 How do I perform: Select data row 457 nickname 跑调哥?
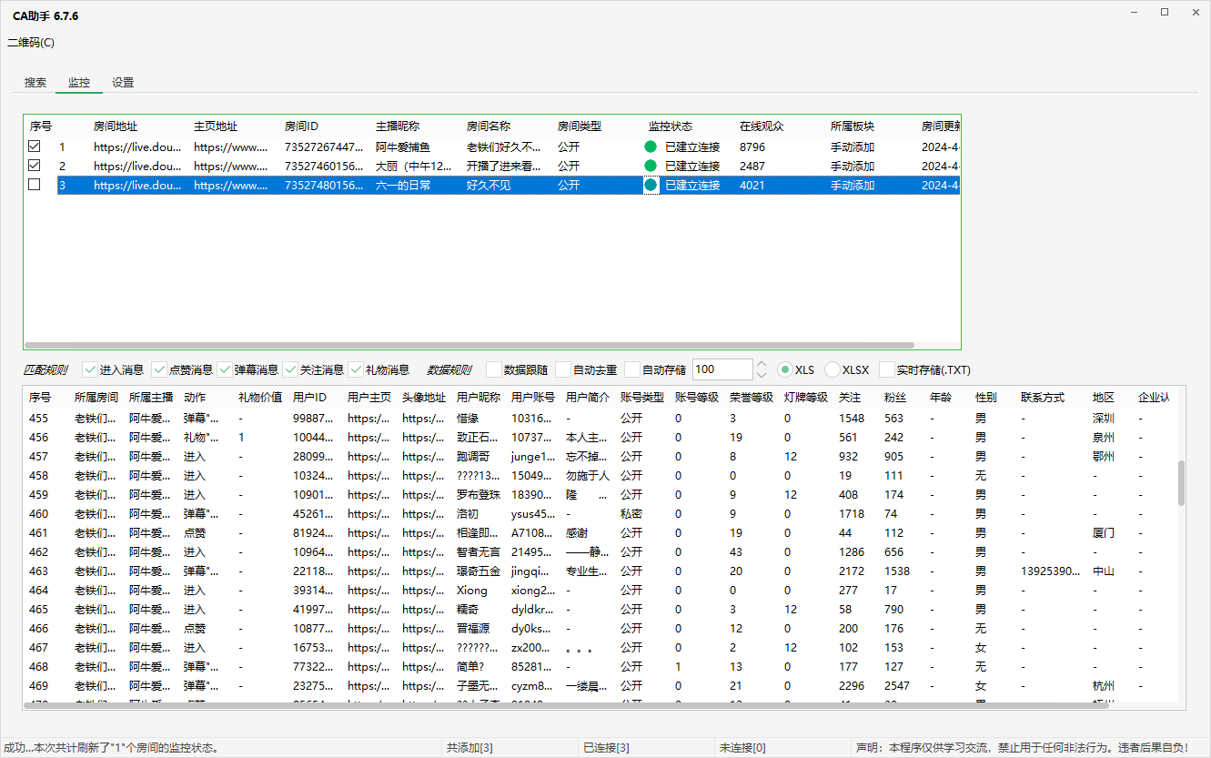tap(600, 457)
